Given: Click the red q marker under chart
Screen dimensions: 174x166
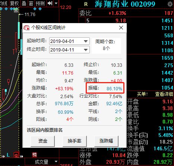Looking at the screenshot, I should tap(16, 155).
